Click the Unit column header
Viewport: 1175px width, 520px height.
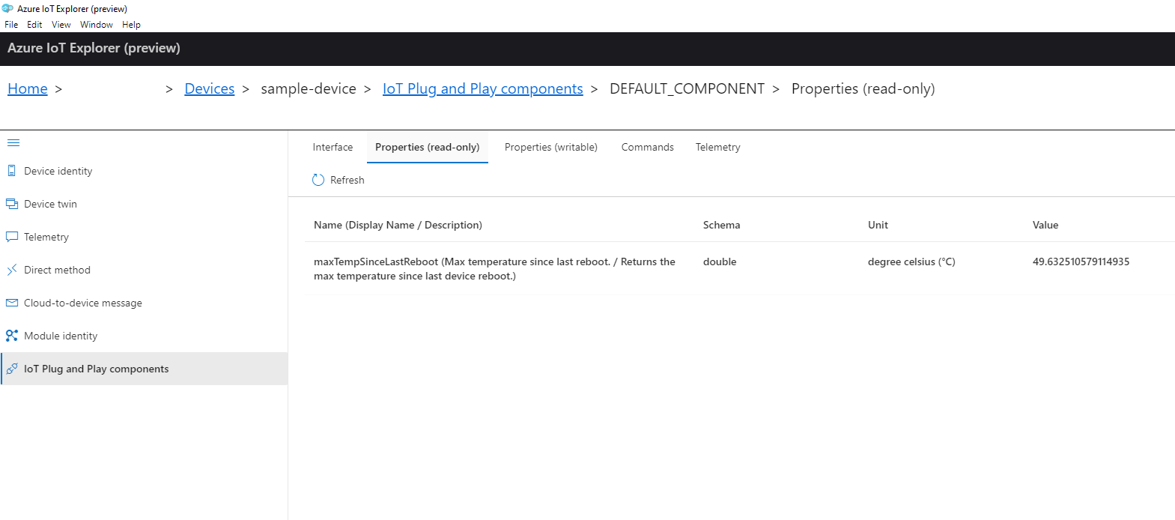pyautogui.click(x=878, y=225)
